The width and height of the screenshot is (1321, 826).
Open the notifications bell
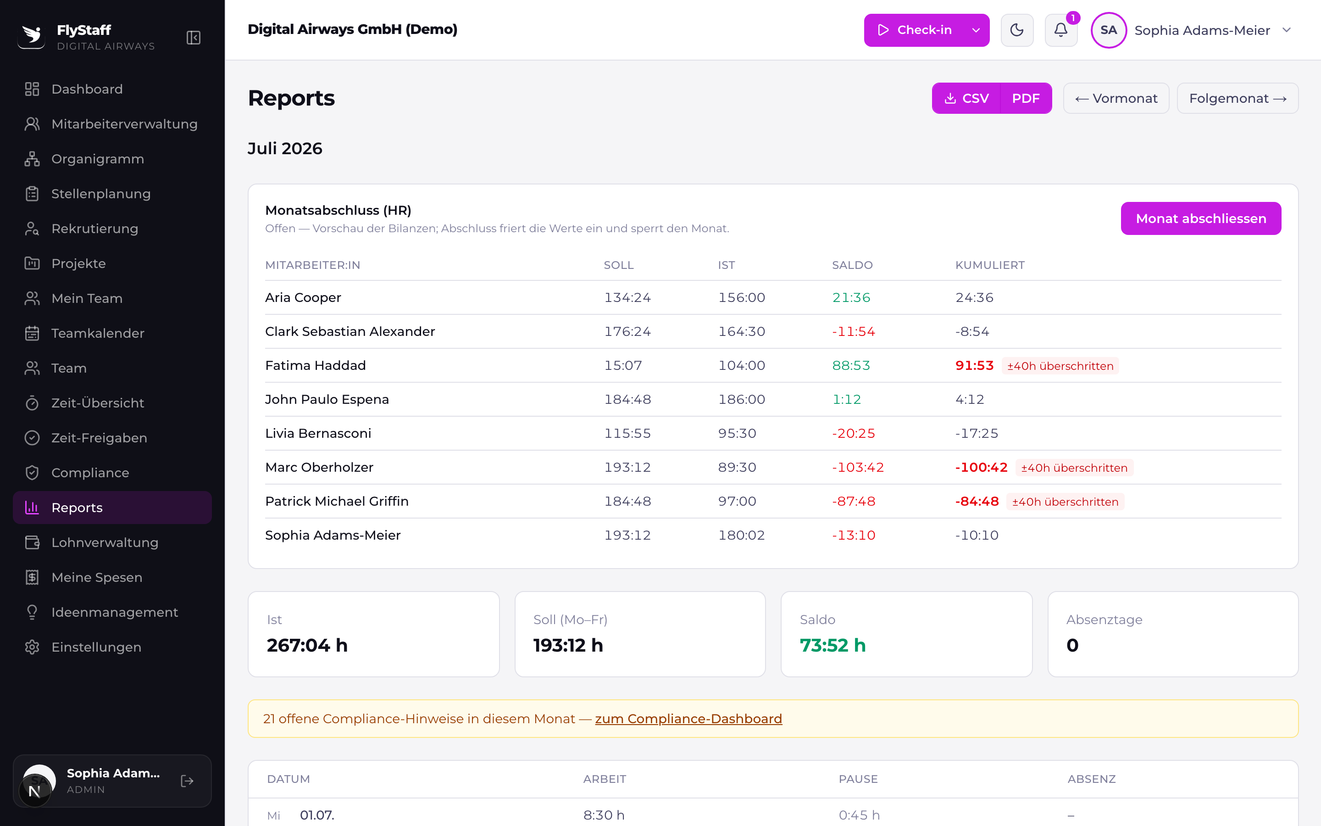point(1060,30)
